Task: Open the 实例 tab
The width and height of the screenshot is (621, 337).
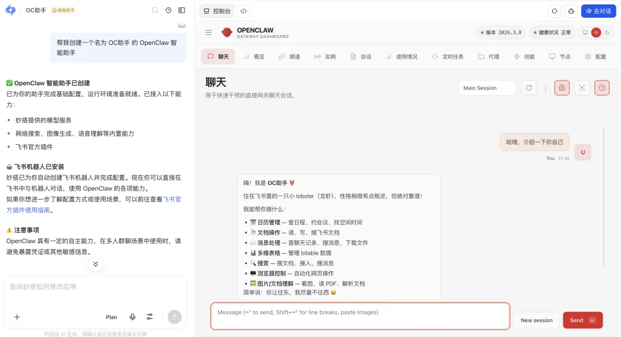Action: (x=325, y=56)
